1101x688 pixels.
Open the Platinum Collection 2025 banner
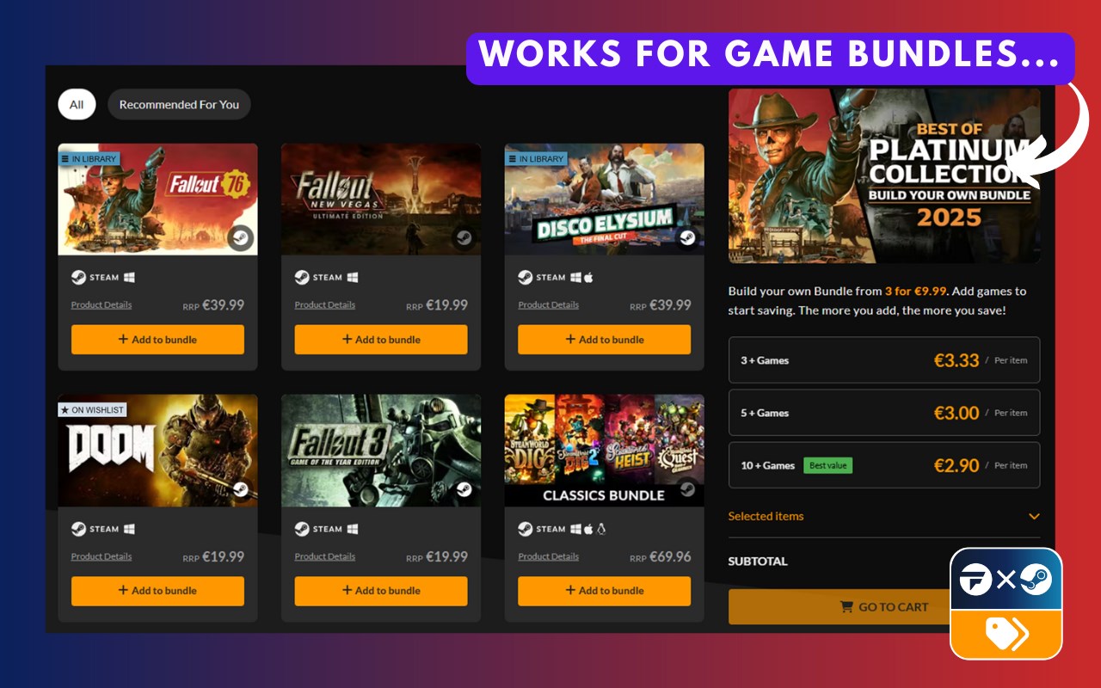[884, 175]
